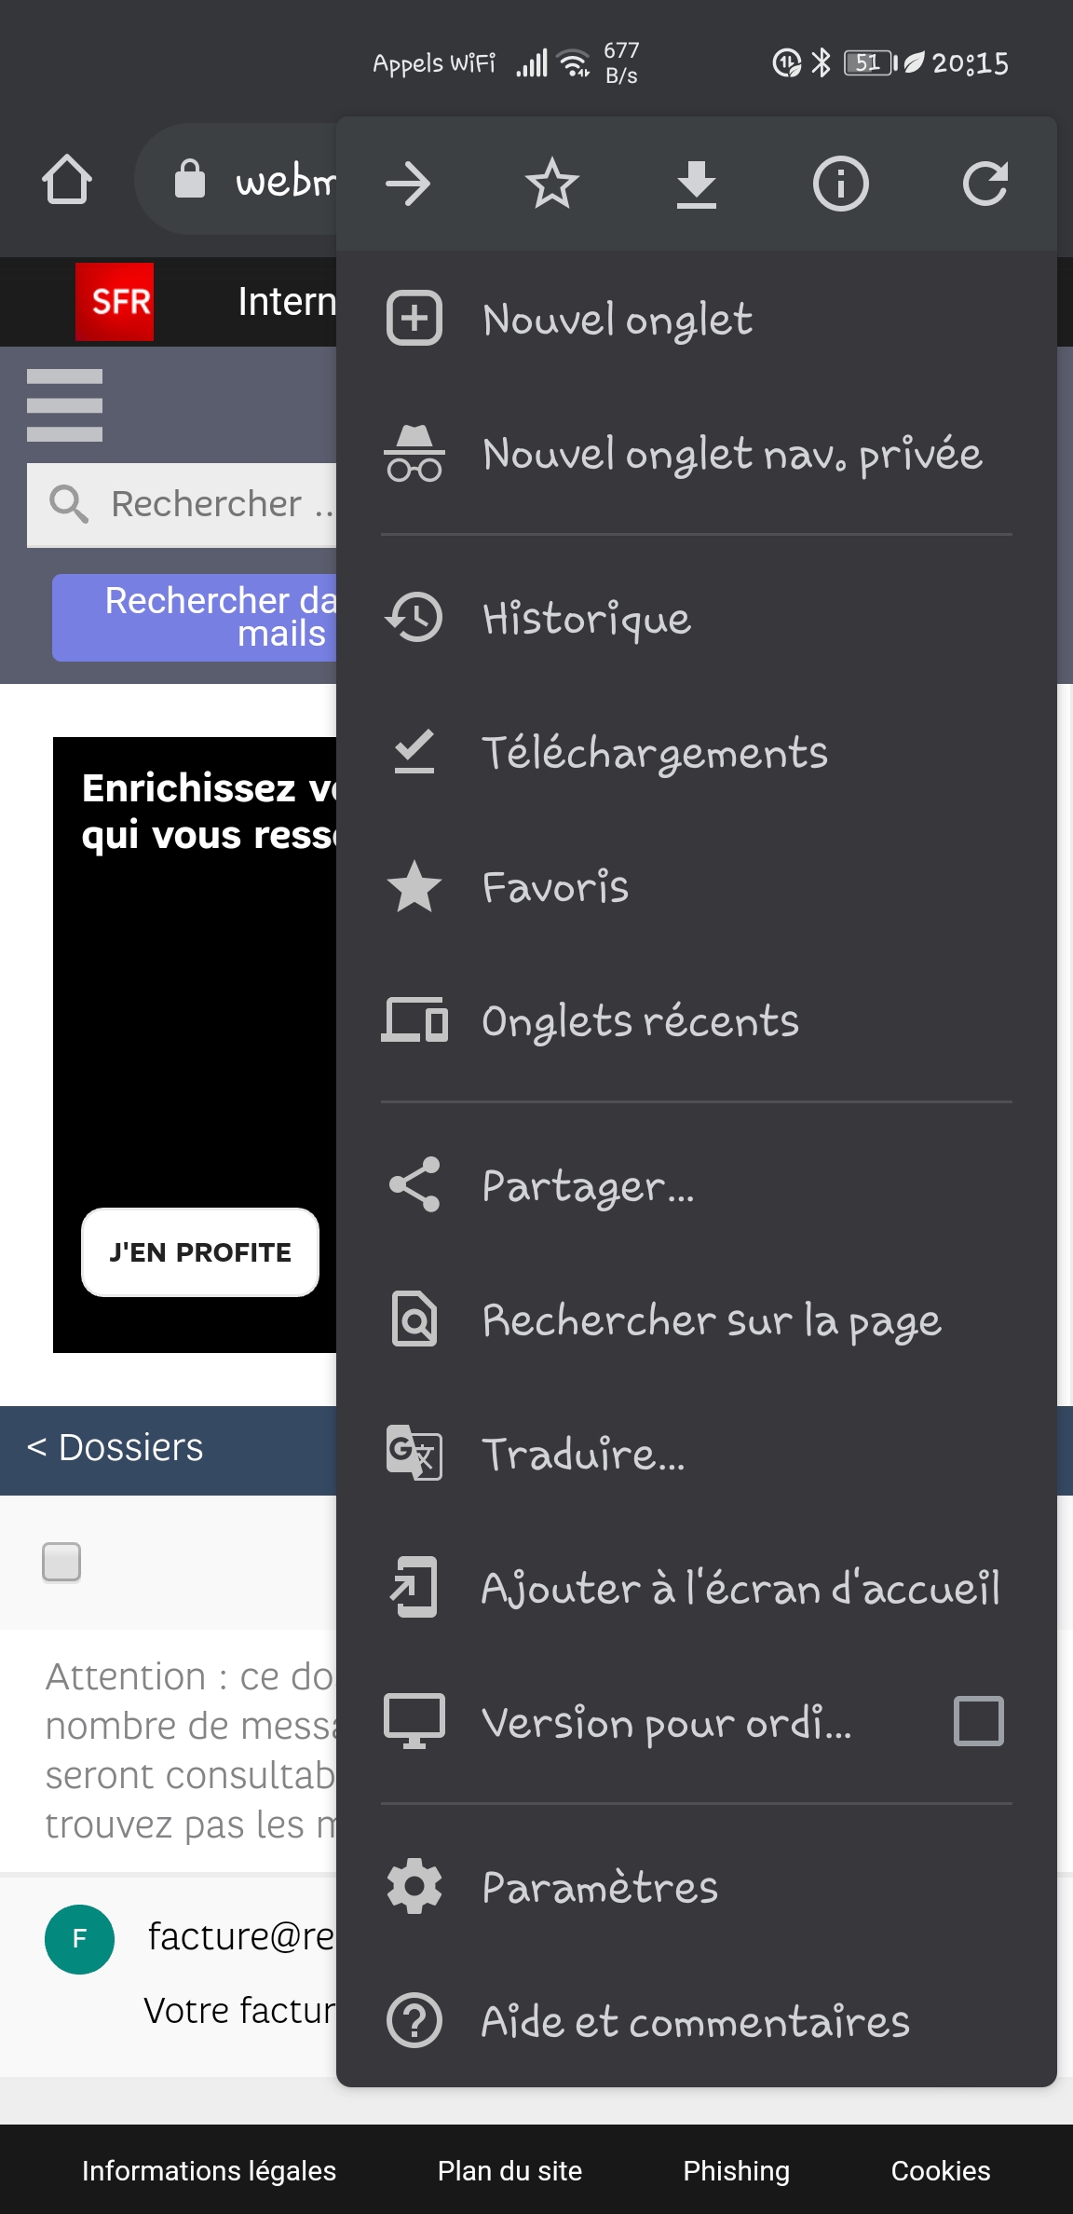Viewport: 1073px width, 2214px height.
Task: Bookmark the page with the star outline icon
Action: click(552, 184)
